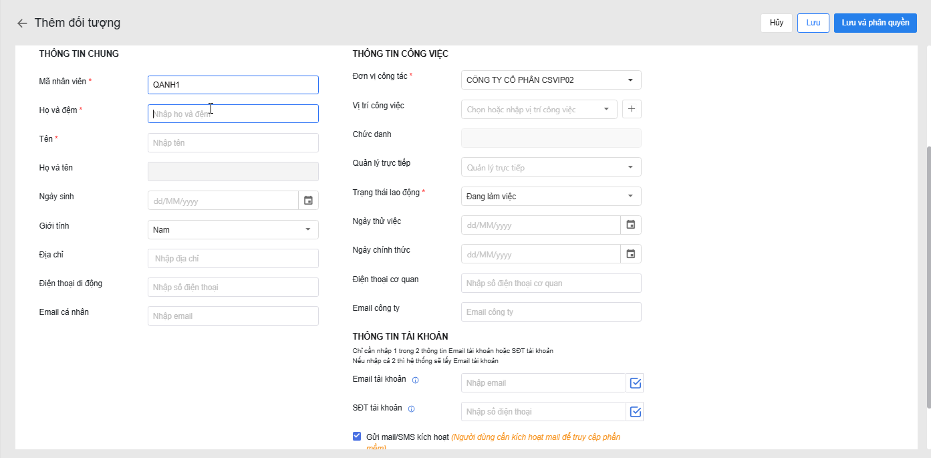Click the info icon next to SĐT tài khoản
The image size is (931, 458).
tap(411, 409)
